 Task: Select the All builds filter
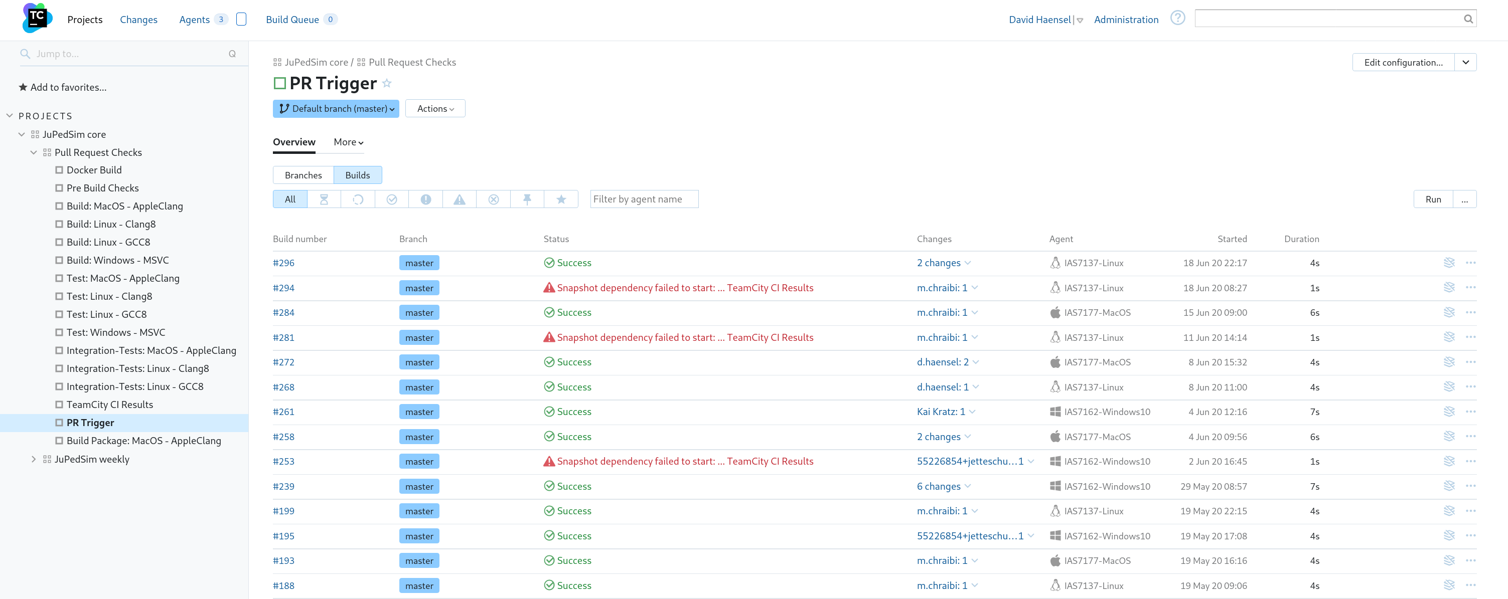point(290,199)
